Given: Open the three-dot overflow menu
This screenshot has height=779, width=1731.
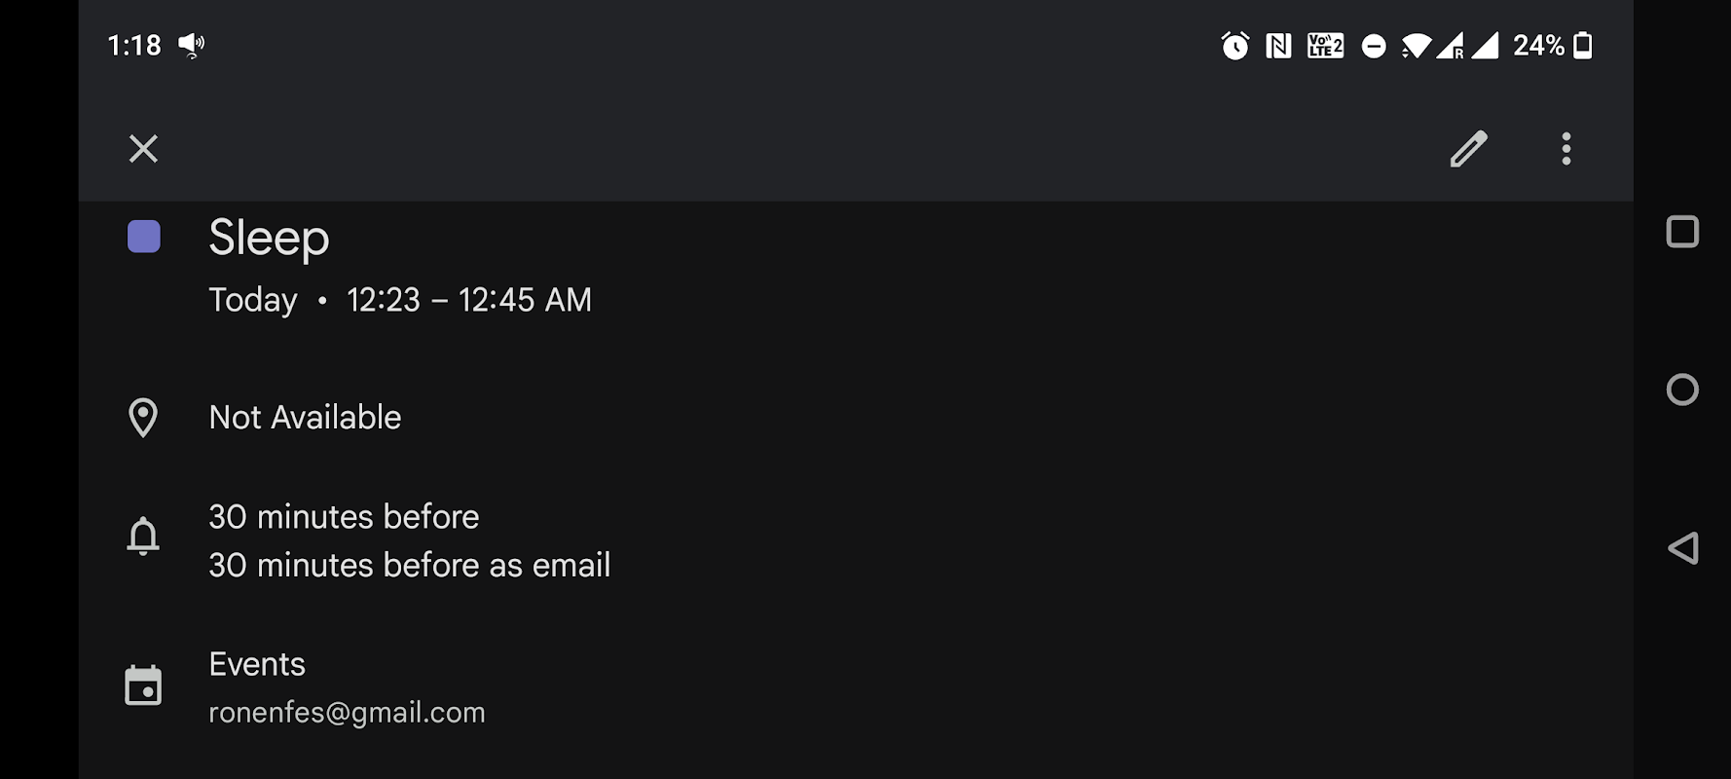Looking at the screenshot, I should click(x=1565, y=149).
